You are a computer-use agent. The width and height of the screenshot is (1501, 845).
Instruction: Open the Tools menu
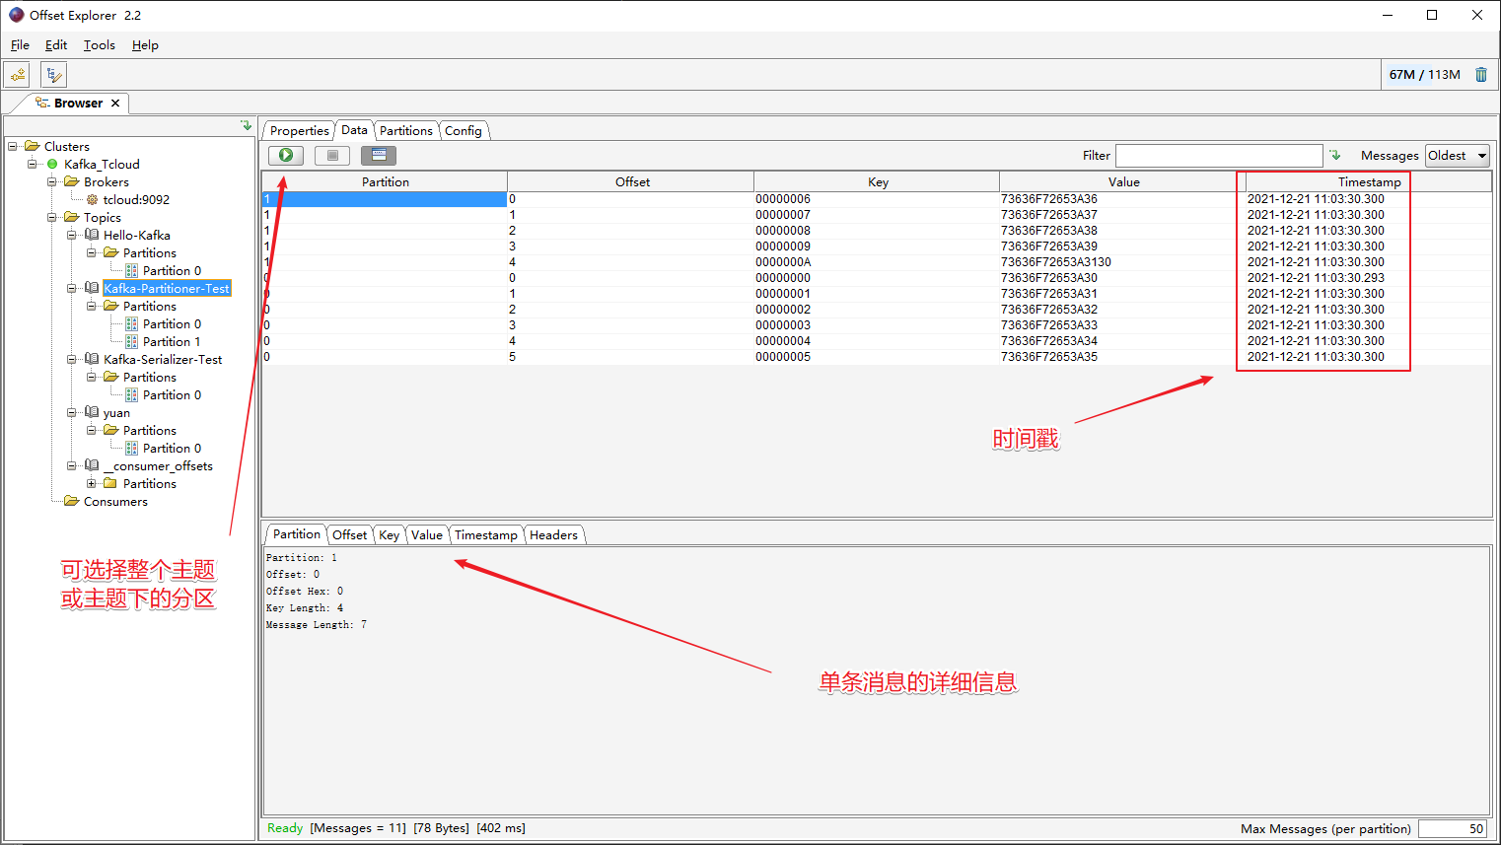pyautogui.click(x=100, y=44)
